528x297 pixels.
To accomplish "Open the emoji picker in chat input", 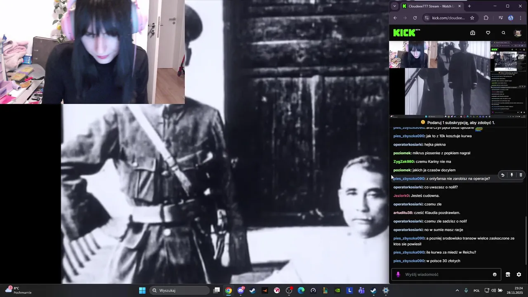I will click(495, 274).
